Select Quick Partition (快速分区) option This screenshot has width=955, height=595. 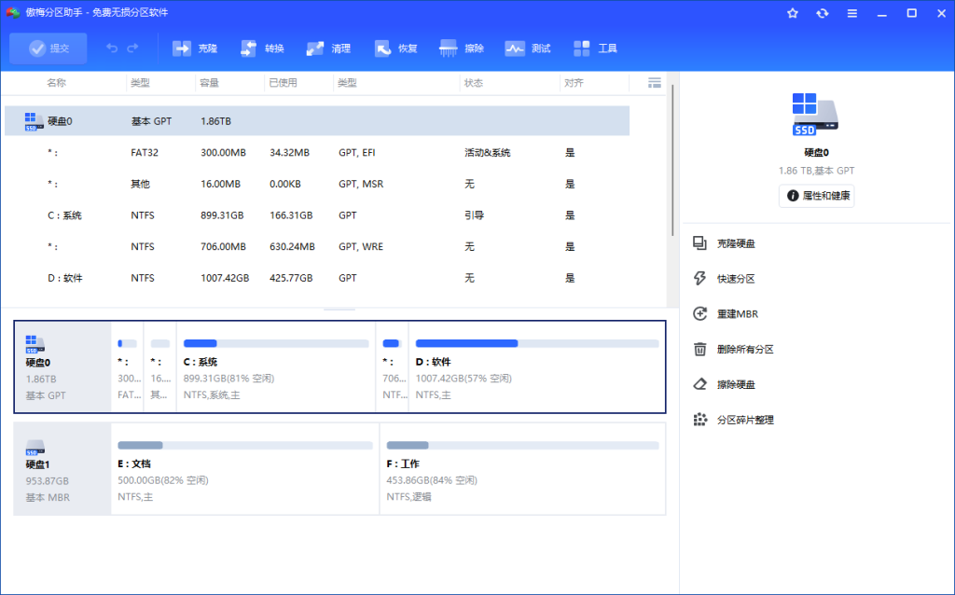(x=735, y=279)
